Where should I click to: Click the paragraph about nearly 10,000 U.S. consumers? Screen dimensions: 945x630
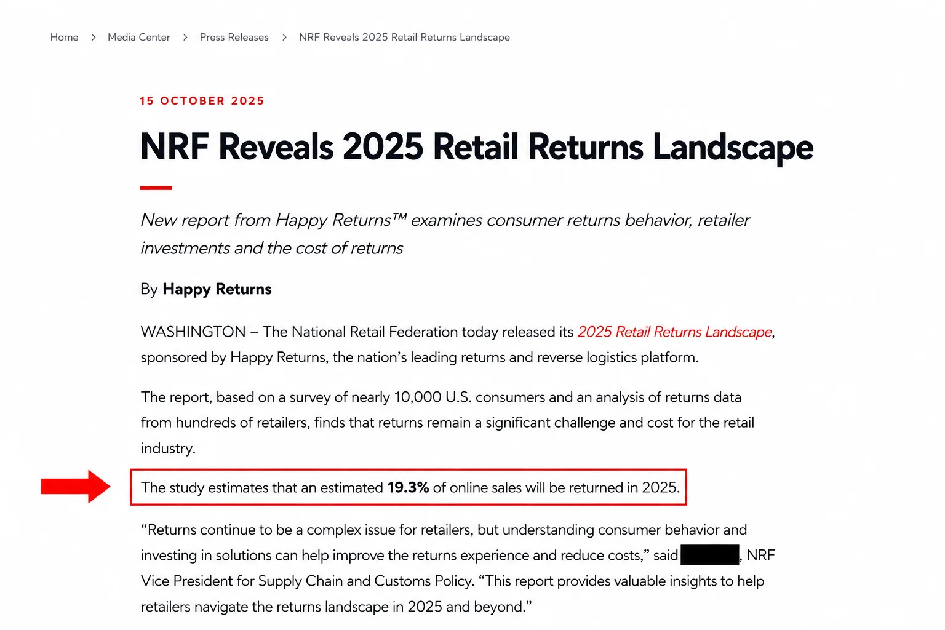(x=447, y=423)
